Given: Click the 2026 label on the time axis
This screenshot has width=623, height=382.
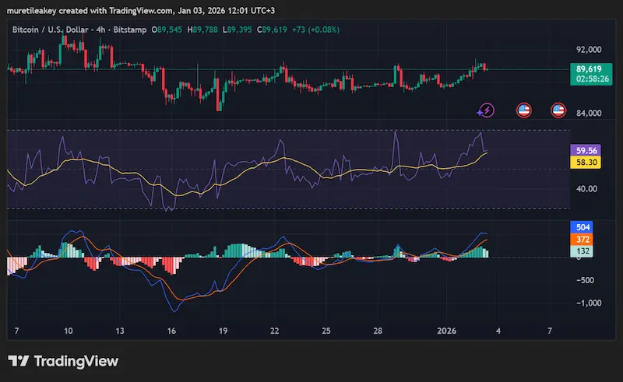Looking at the screenshot, I should click(x=445, y=331).
